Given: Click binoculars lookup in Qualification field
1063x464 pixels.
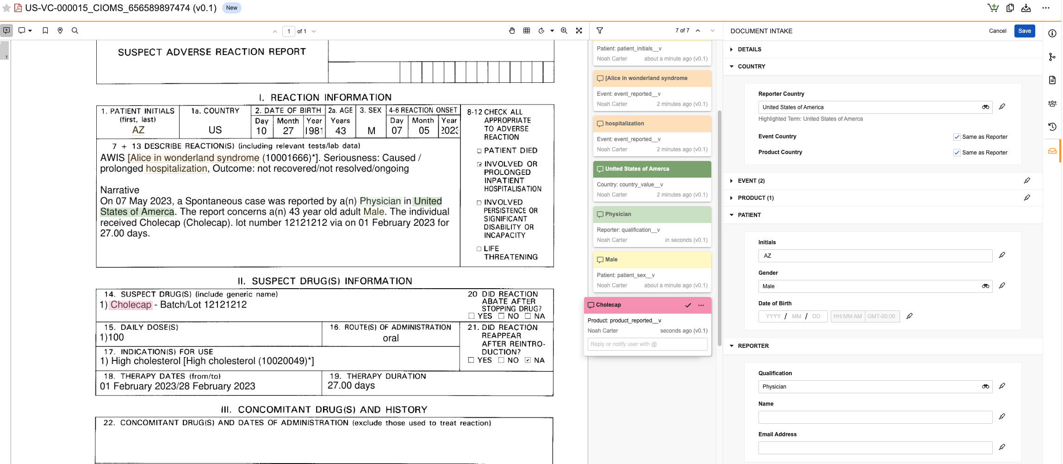Looking at the screenshot, I should pos(985,387).
